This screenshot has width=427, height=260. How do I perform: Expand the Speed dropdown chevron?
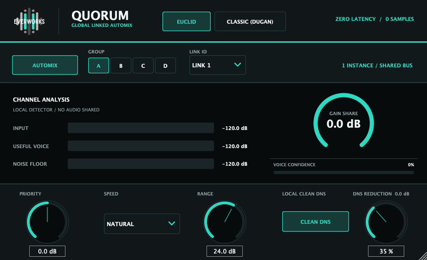[x=172, y=223]
